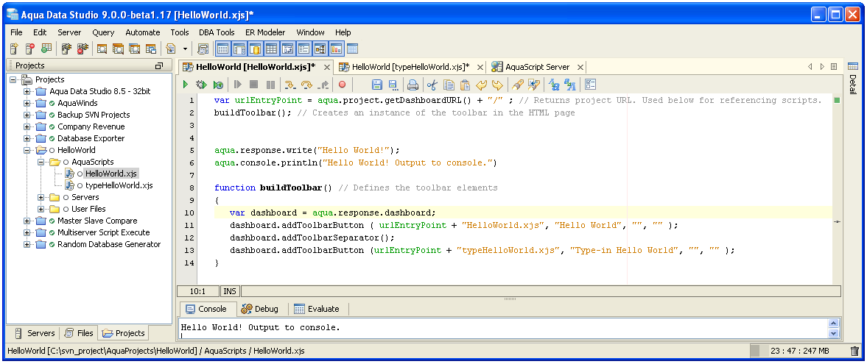867x364 pixels.
Task: Click restore button on Projects panel header
Action: point(159,65)
